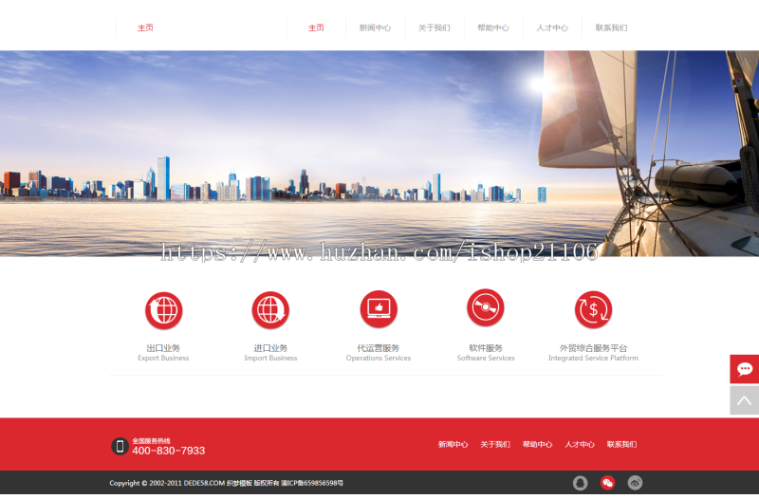Open 人才中心 in top navigation
The height and width of the screenshot is (499, 759).
pyautogui.click(x=552, y=28)
